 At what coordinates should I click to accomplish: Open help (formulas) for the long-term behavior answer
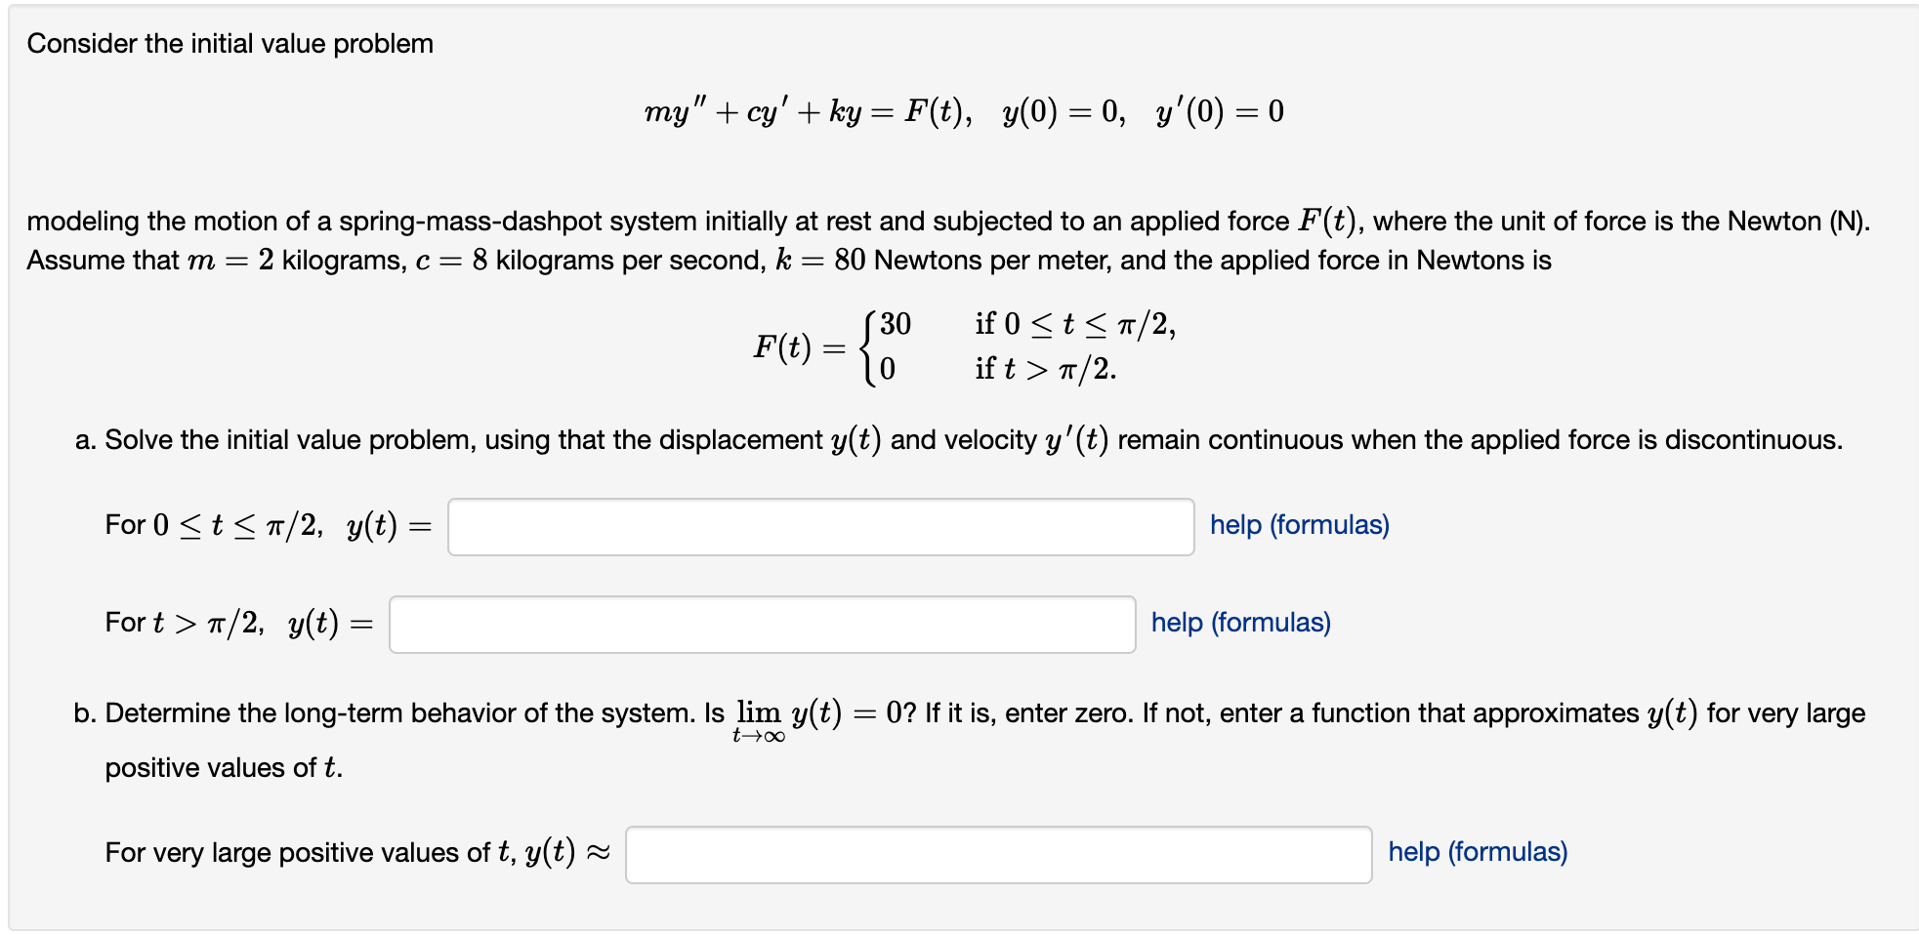click(1476, 852)
